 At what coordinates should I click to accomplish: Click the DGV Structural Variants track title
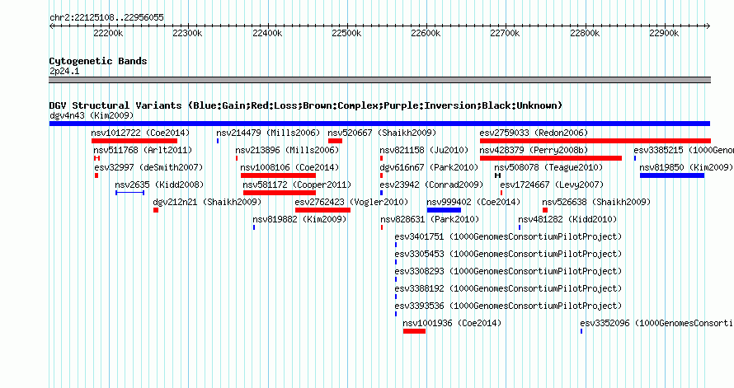306,105
